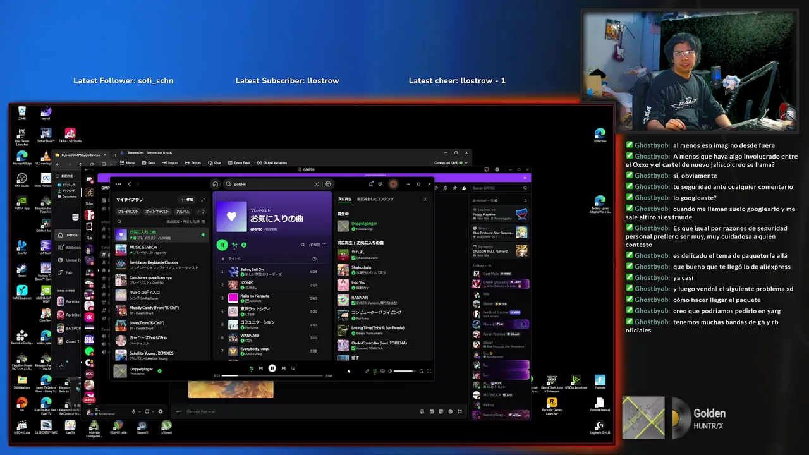Screen dimensions: 809x455
Task: Enter Spotify fullscreen mode
Action: (x=429, y=371)
